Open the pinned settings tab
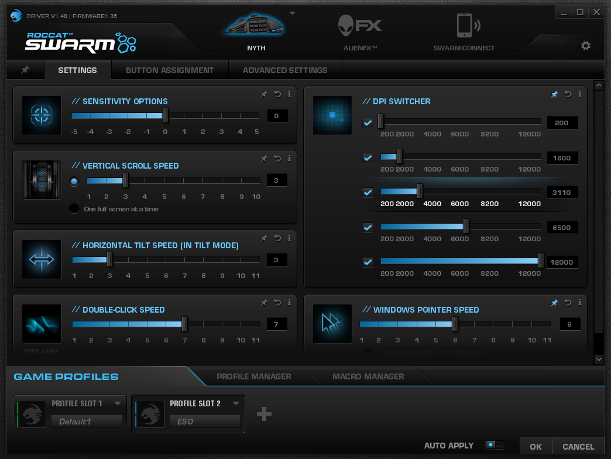Viewport: 611px width, 459px height. point(25,70)
